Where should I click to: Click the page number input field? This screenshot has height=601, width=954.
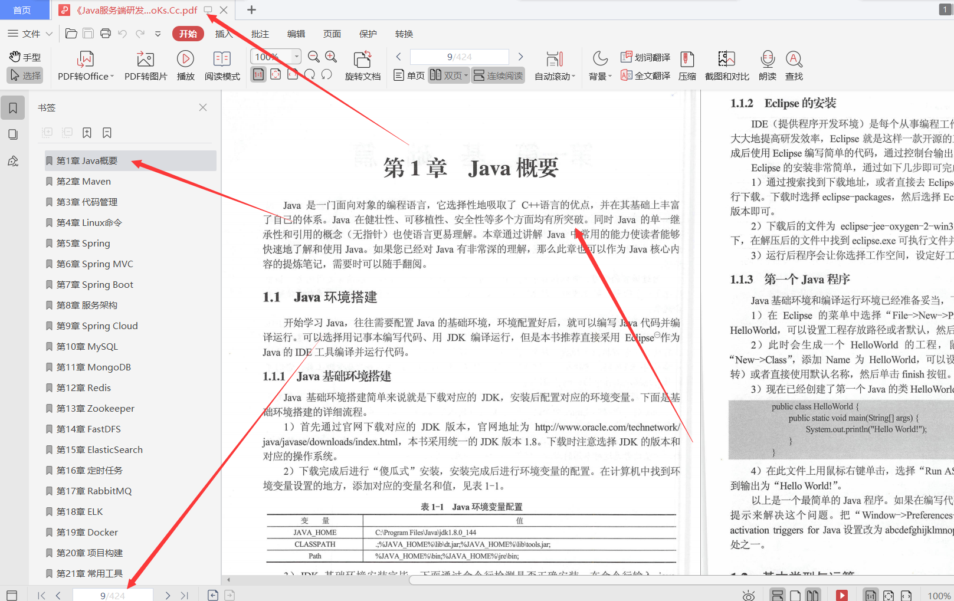(458, 56)
